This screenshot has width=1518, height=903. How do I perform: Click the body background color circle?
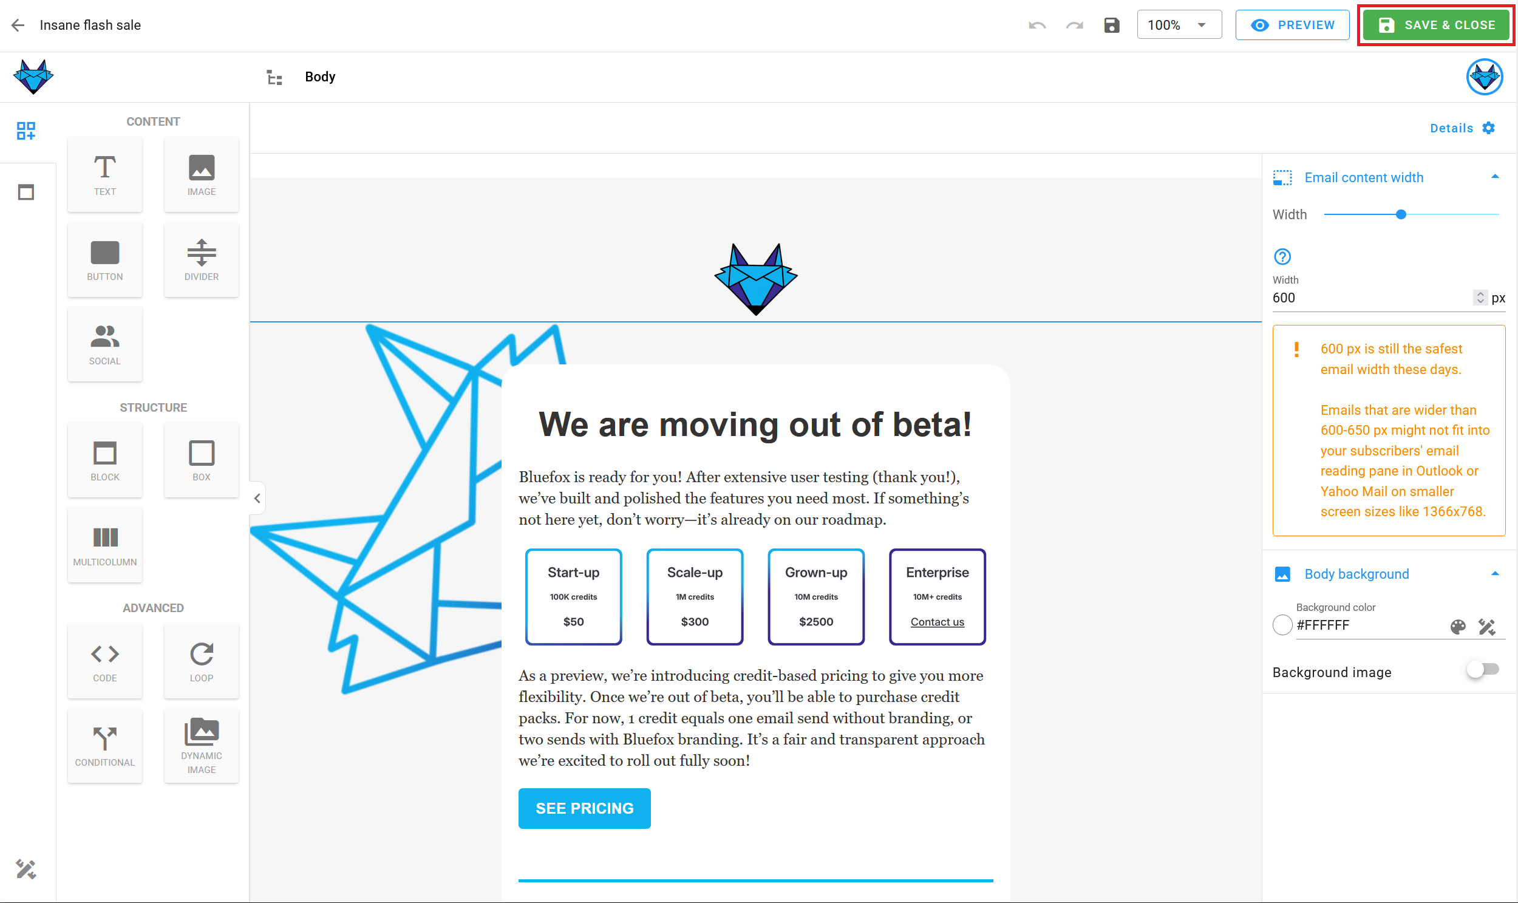click(1282, 625)
